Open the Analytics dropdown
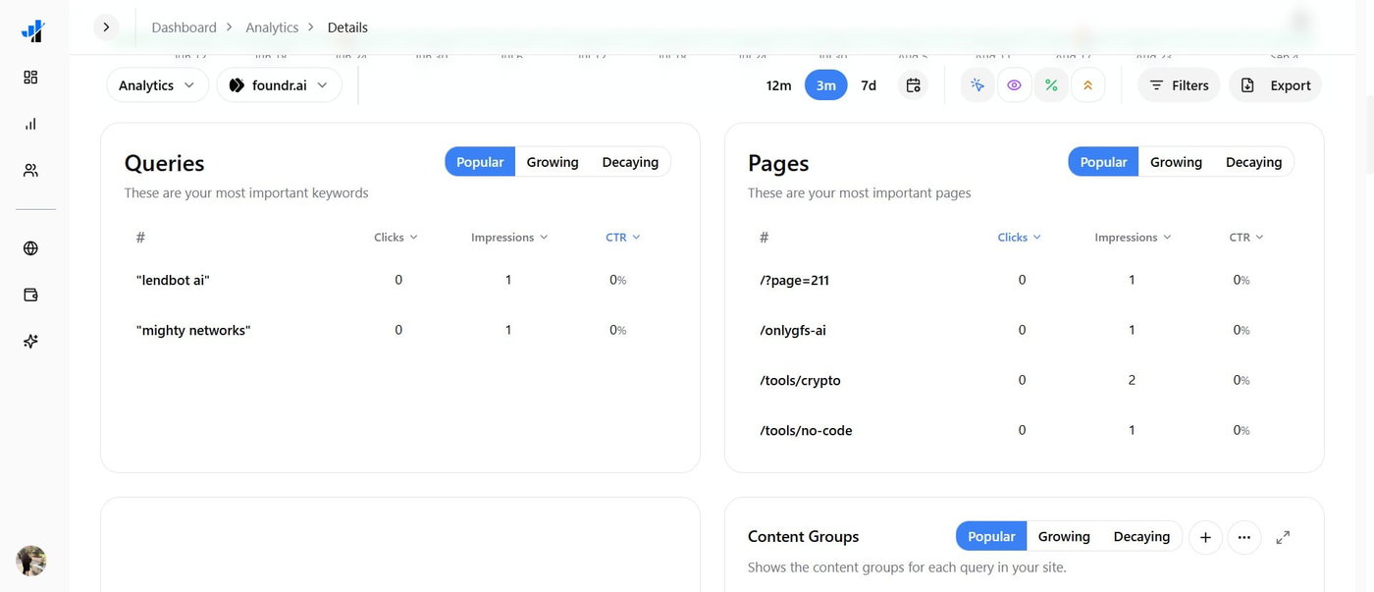The image size is (1374, 592). click(x=157, y=85)
